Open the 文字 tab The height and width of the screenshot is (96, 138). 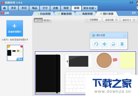pos(45,8)
